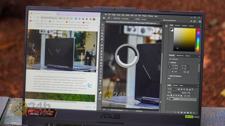The width and height of the screenshot is (225, 126).
Task: Open the Chrome Extensions puzzle icon
Action: (x=87, y=19)
